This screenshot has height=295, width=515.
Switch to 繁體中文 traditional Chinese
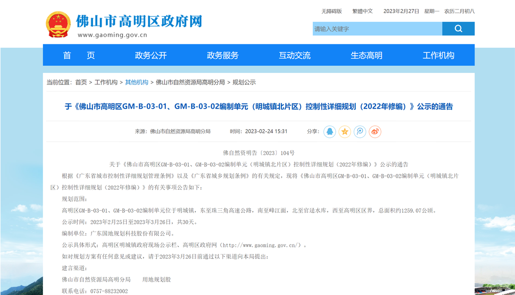[x=362, y=11]
